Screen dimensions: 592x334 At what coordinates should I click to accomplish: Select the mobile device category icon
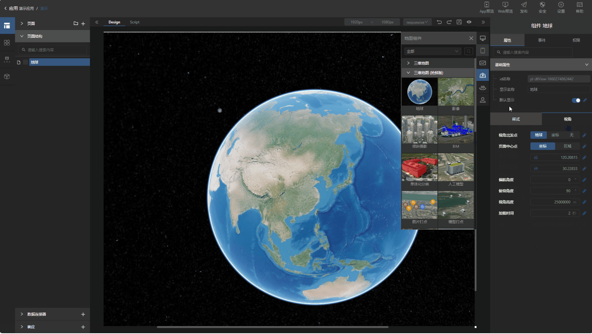pyautogui.click(x=483, y=51)
